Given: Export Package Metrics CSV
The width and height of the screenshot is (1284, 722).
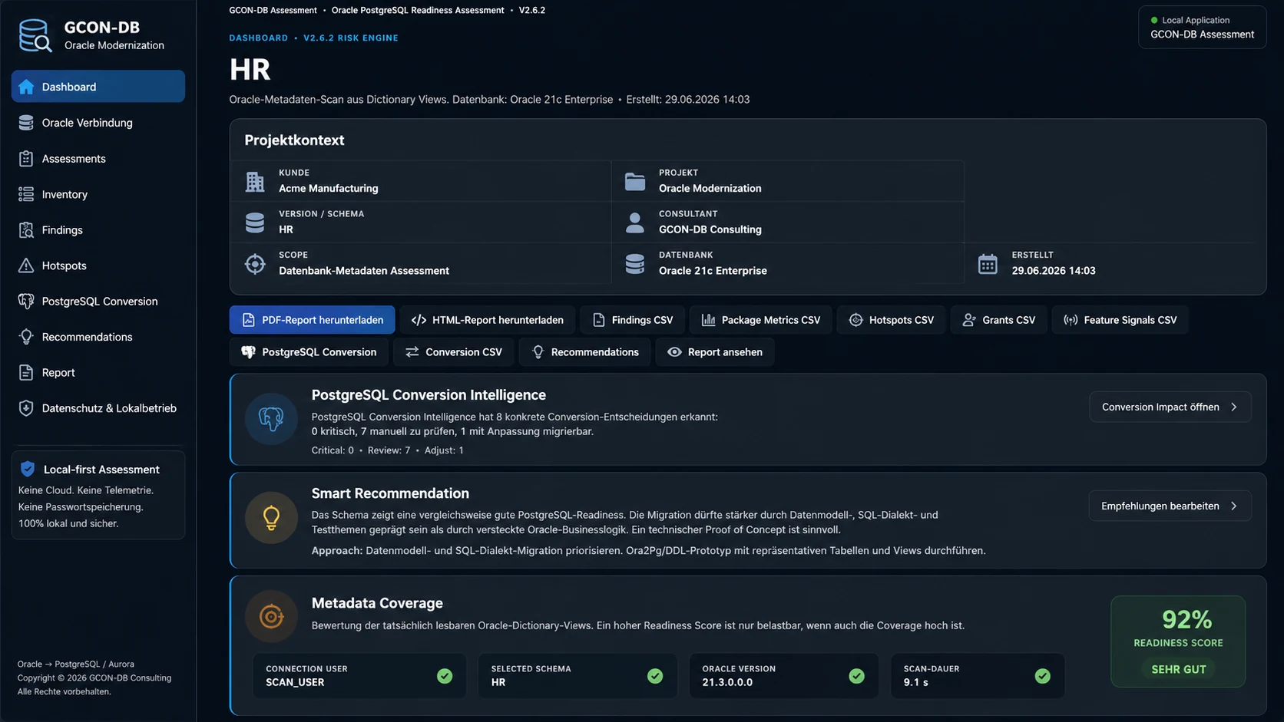Looking at the screenshot, I should [761, 320].
